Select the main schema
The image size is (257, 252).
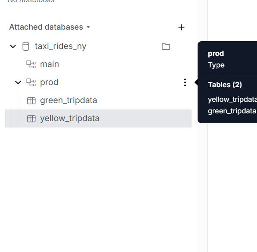(50, 64)
